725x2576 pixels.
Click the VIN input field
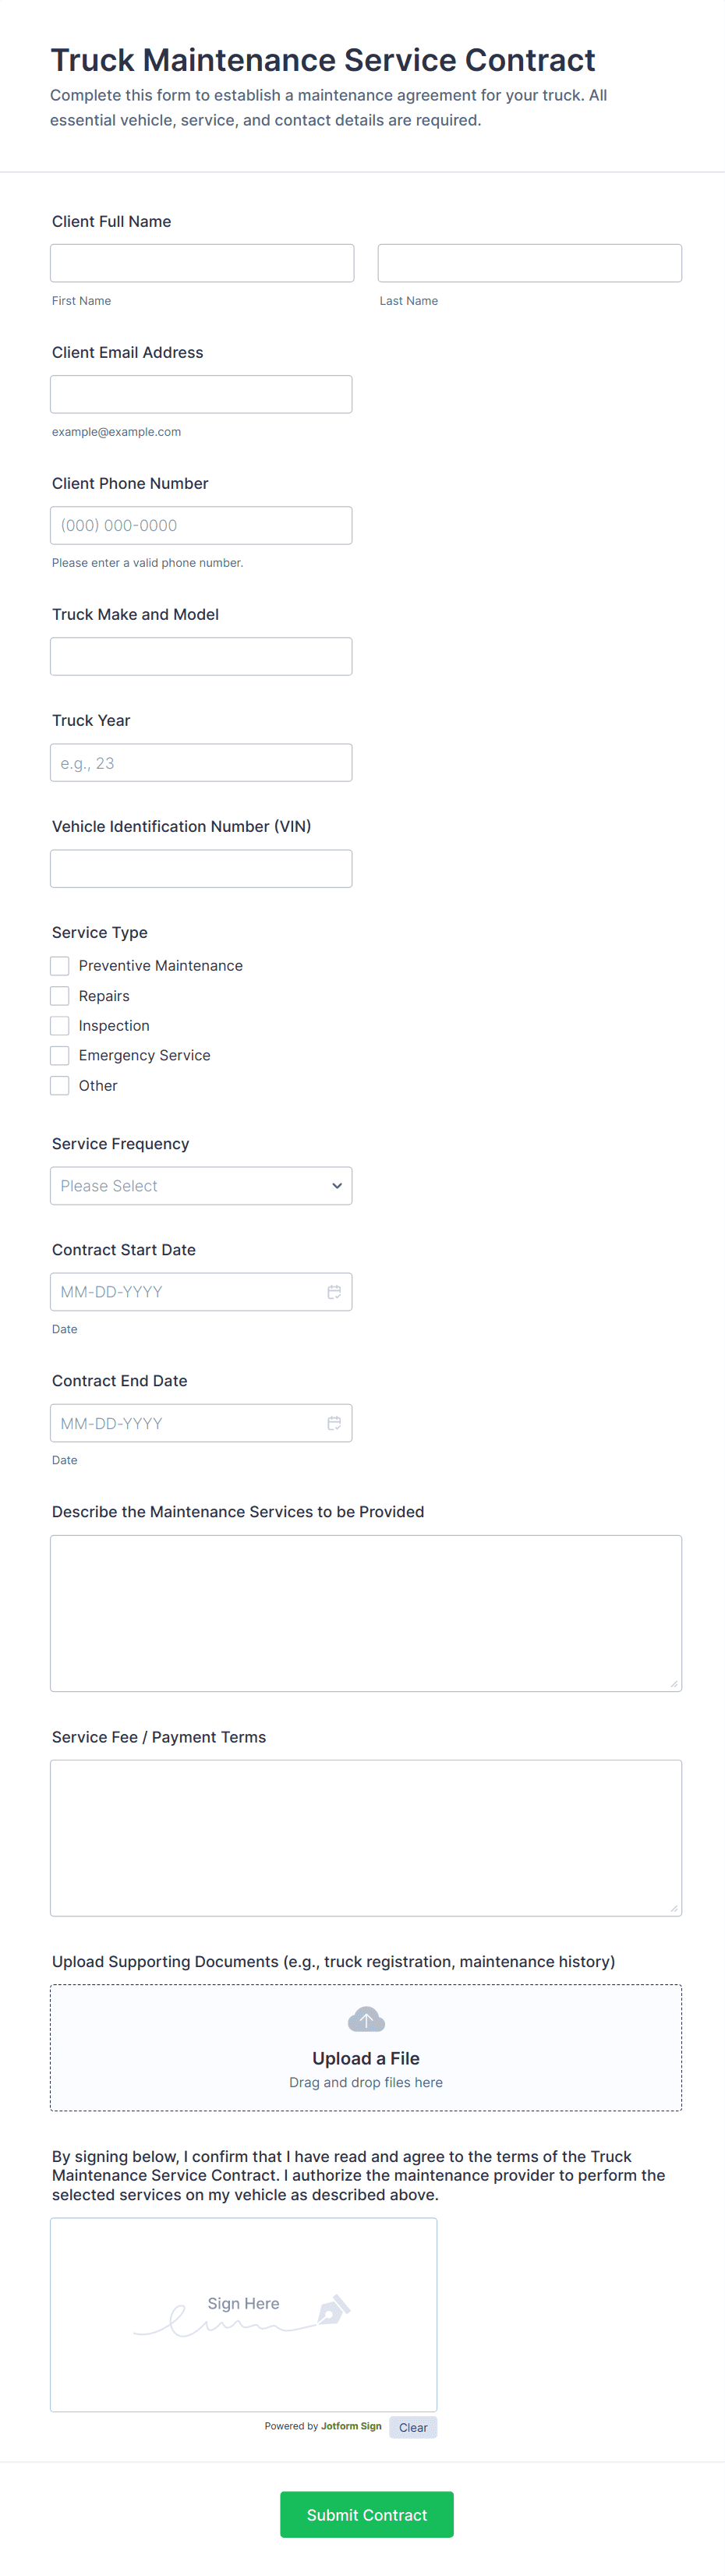(x=201, y=868)
